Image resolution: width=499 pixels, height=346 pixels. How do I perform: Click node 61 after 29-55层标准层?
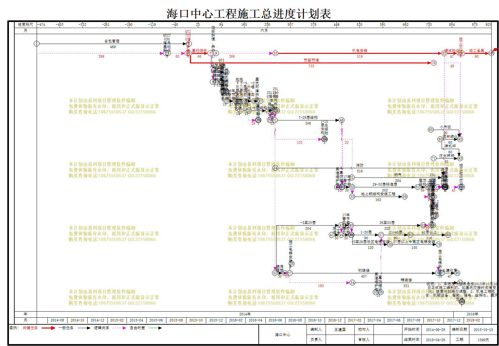[x=418, y=187]
